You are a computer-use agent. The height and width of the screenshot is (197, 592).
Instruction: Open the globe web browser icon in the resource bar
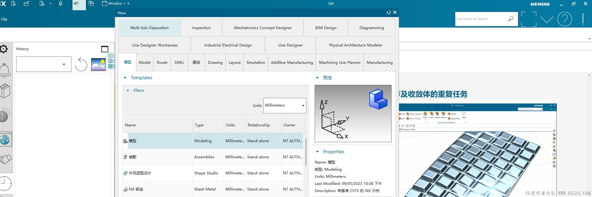5,139
